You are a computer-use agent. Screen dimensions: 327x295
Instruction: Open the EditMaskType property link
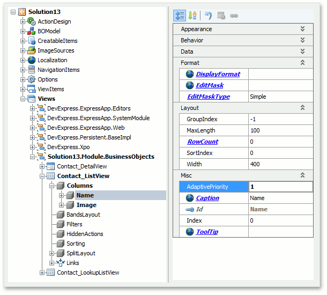tap(209, 97)
